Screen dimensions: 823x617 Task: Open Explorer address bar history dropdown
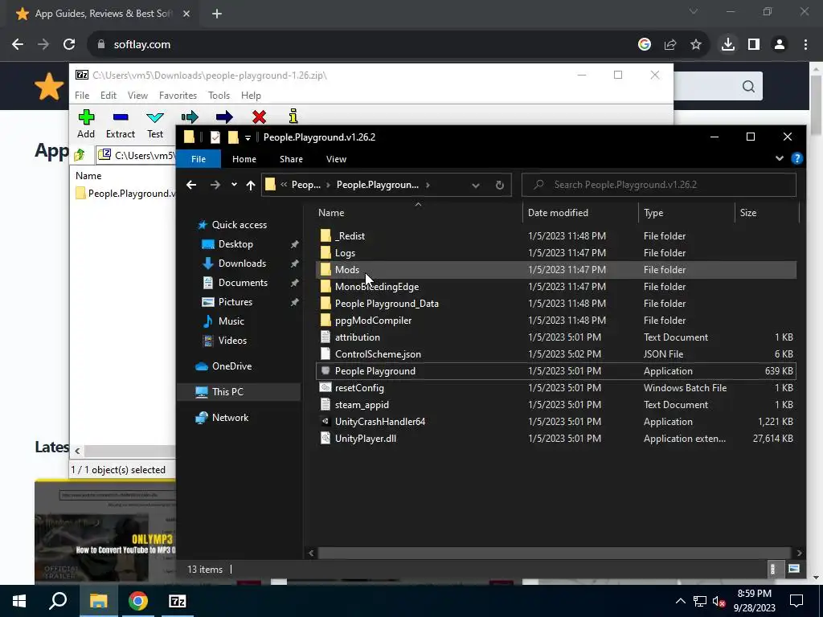coord(476,185)
